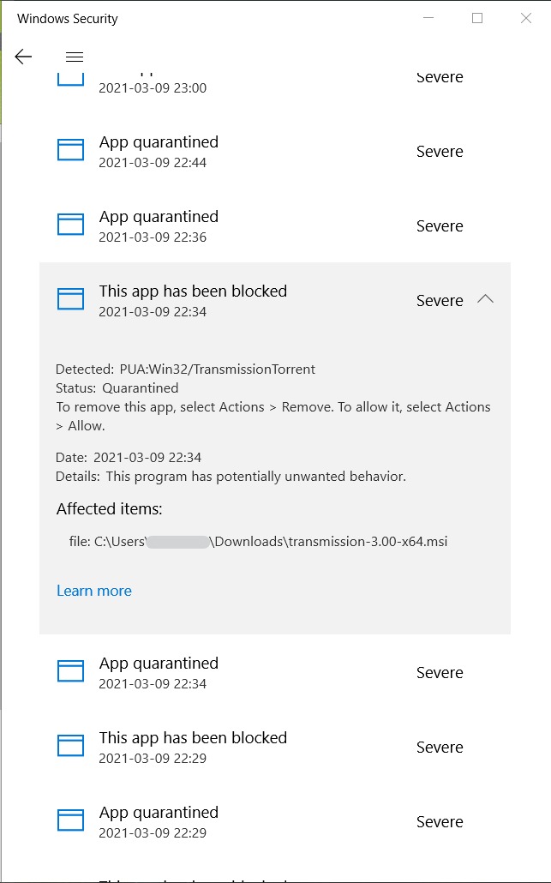Click the transmission-3.00-x64.msi file path
This screenshot has width=551, height=883.
point(258,542)
